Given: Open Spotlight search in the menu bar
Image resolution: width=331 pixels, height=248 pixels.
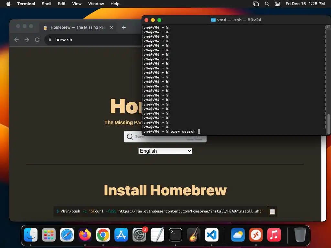Looking at the screenshot, I should pyautogui.click(x=267, y=4).
